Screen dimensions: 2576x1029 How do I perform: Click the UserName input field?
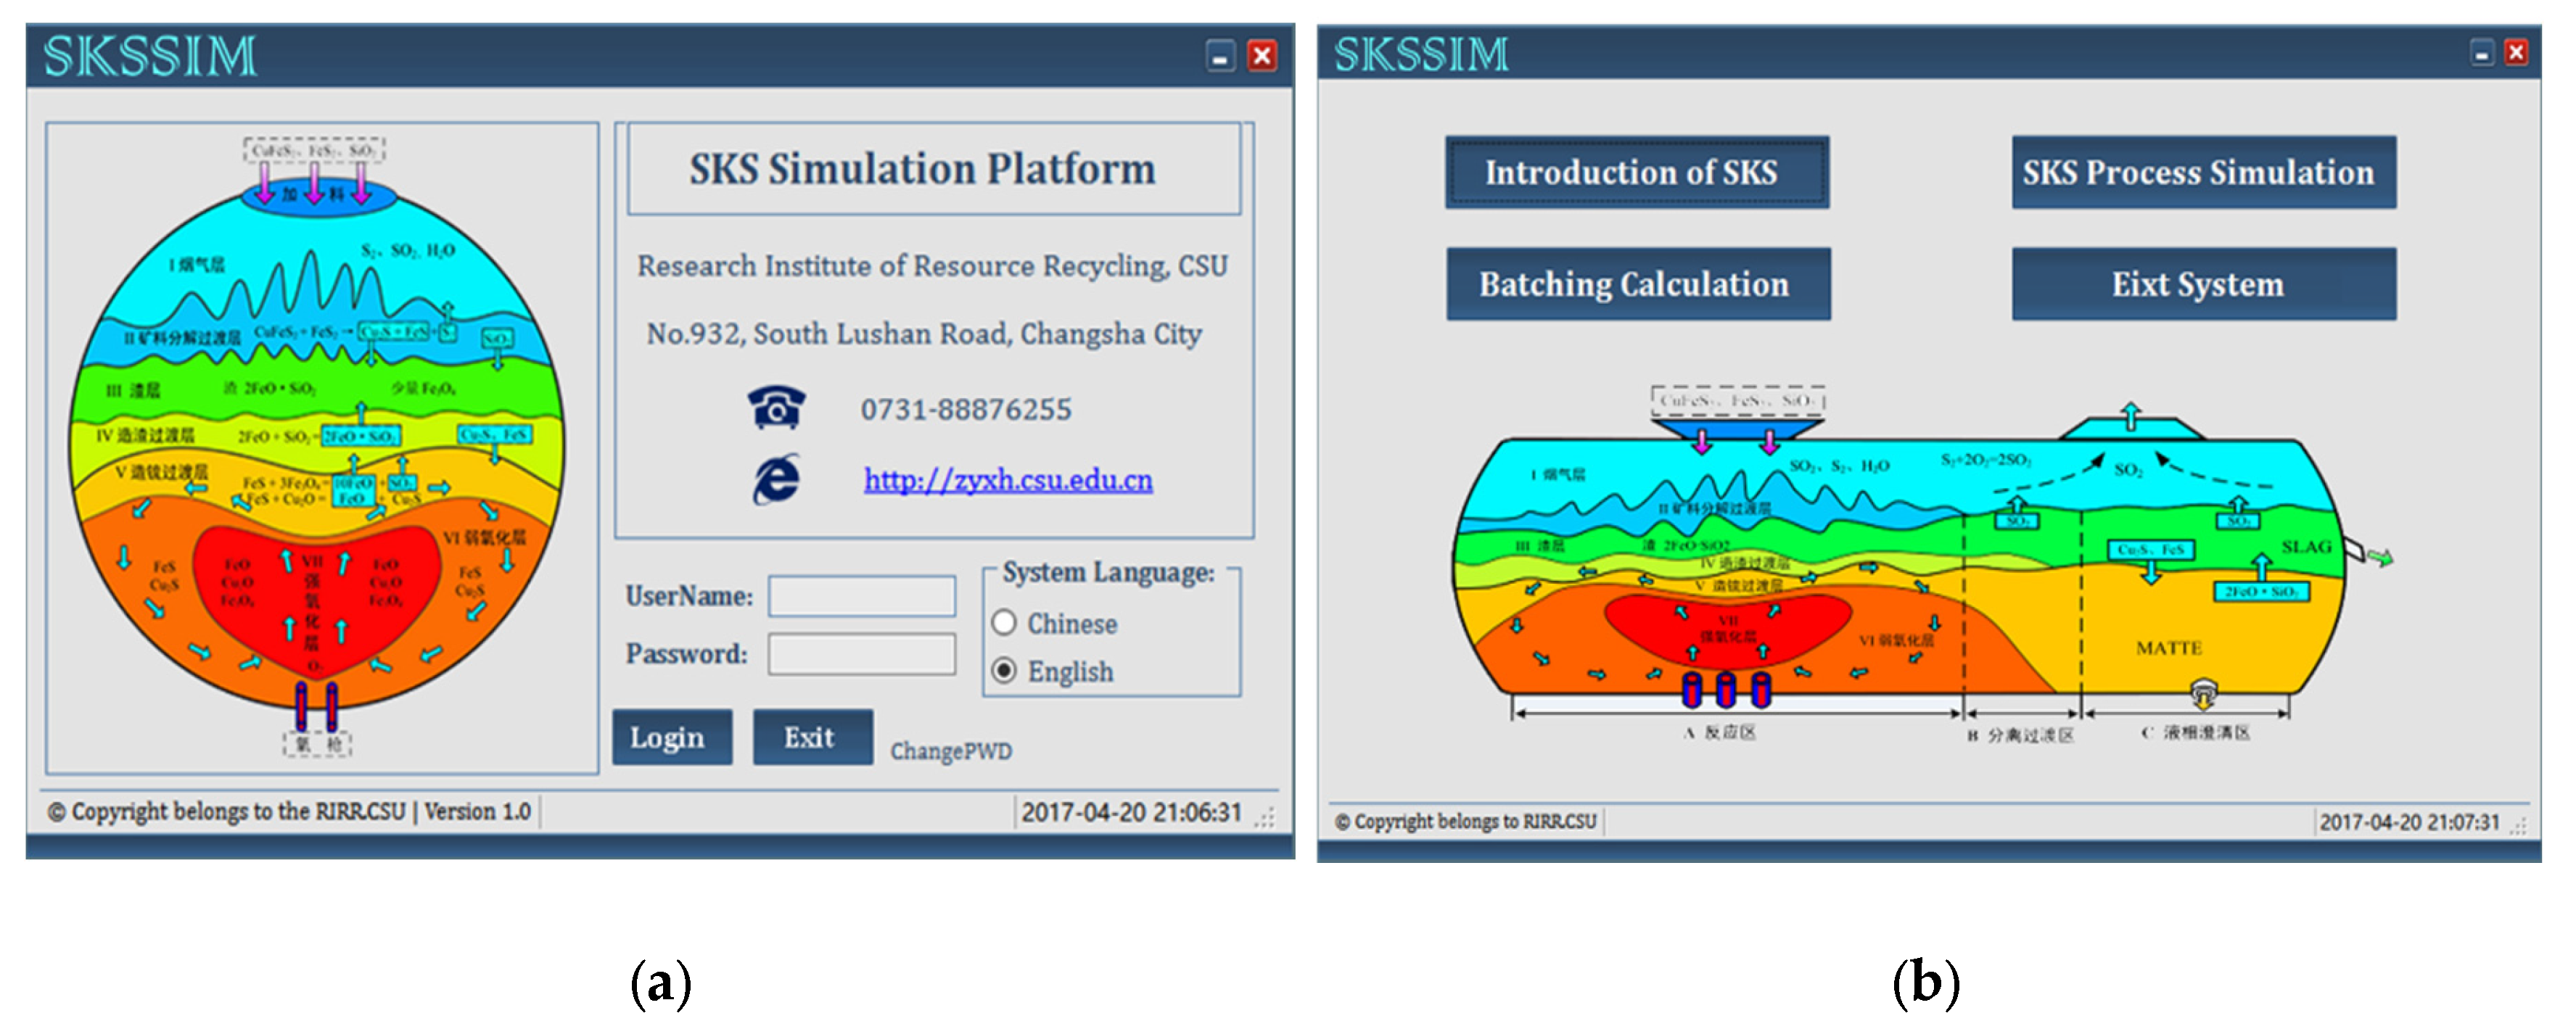(x=861, y=596)
